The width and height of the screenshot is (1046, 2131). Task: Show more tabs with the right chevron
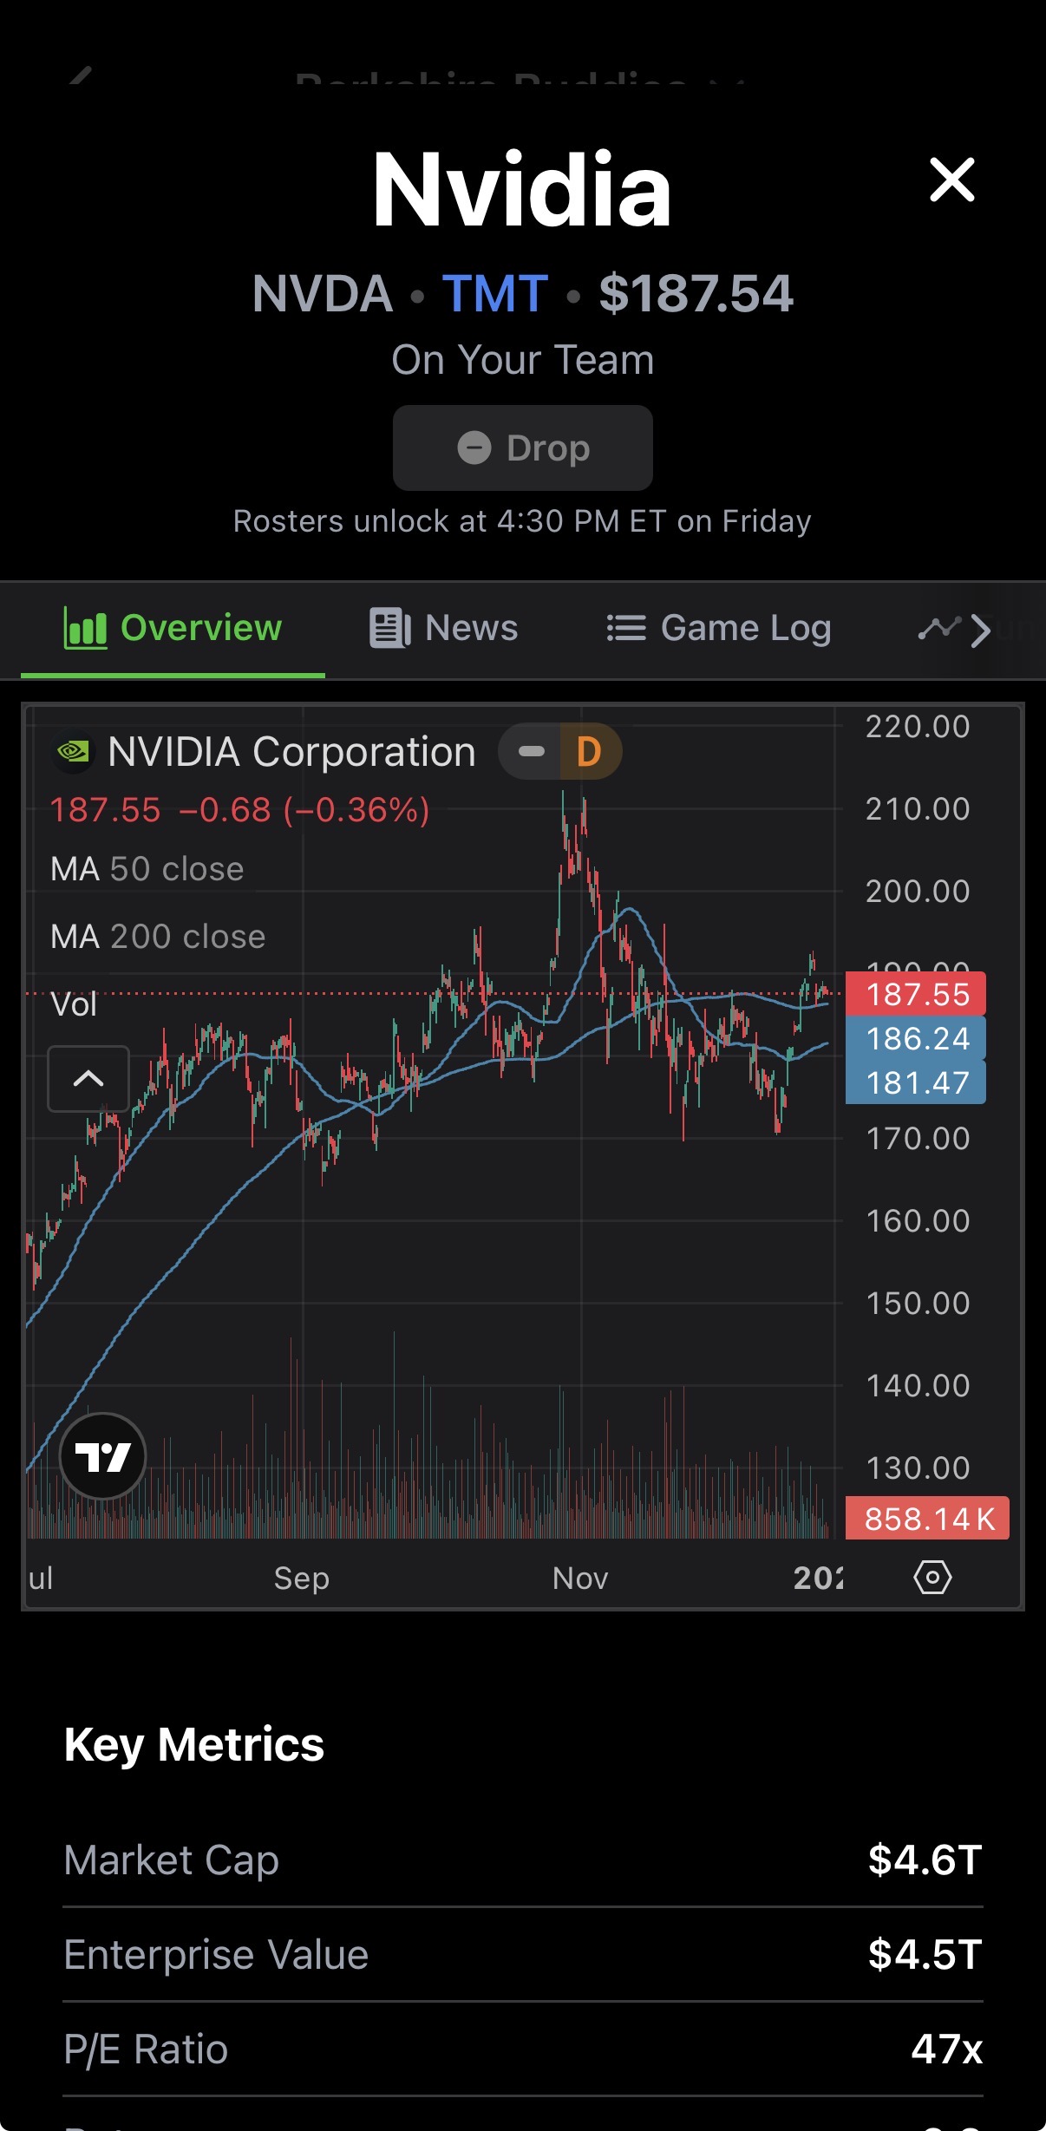click(980, 631)
